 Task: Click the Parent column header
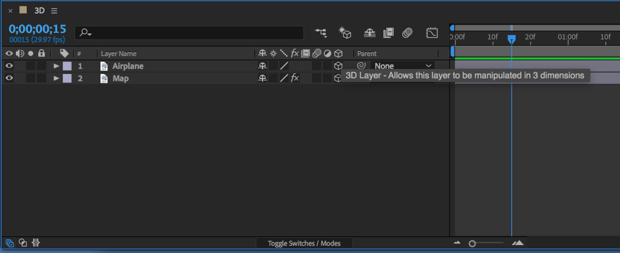tap(367, 53)
